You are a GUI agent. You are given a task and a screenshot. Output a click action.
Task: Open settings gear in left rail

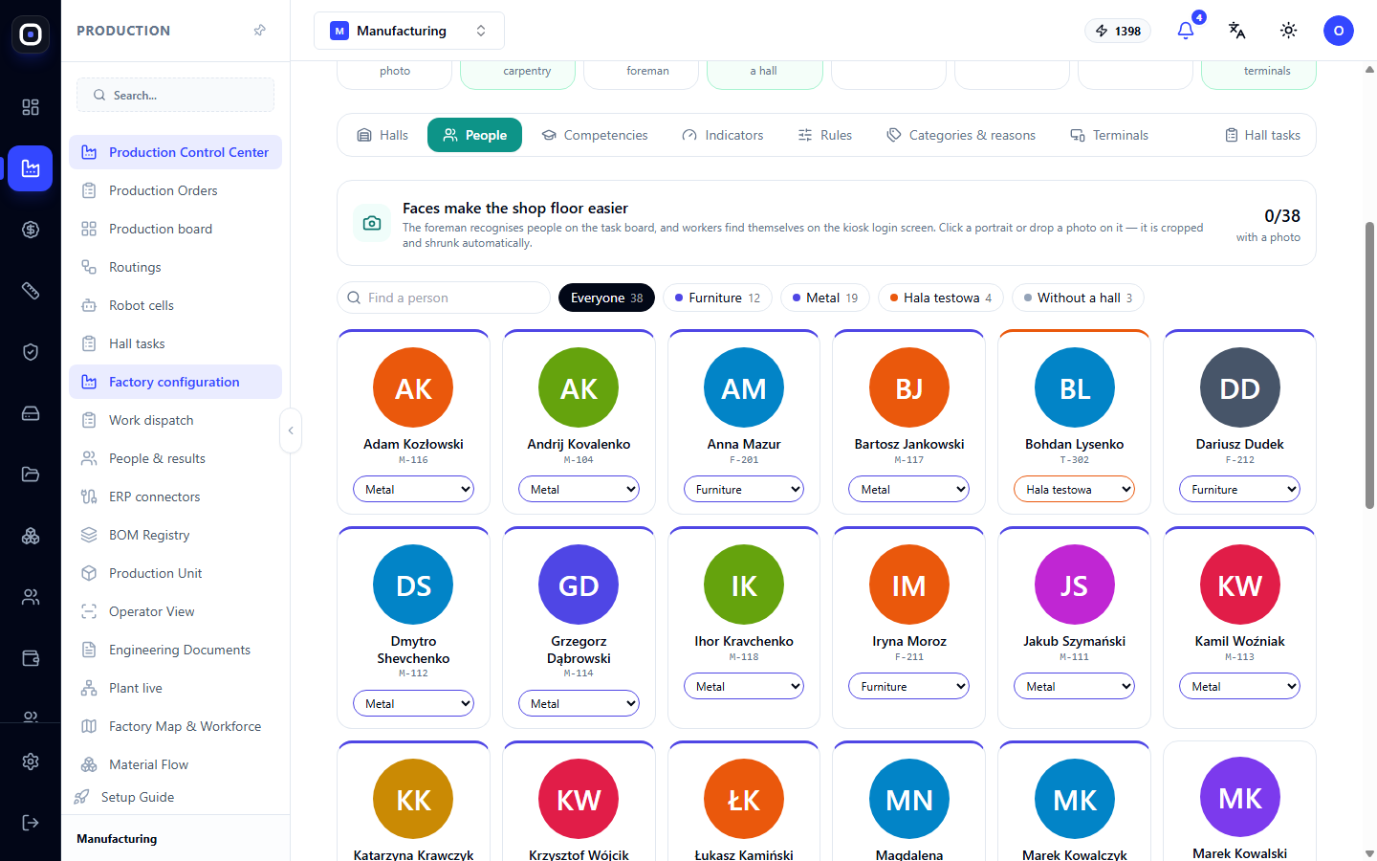point(31,762)
